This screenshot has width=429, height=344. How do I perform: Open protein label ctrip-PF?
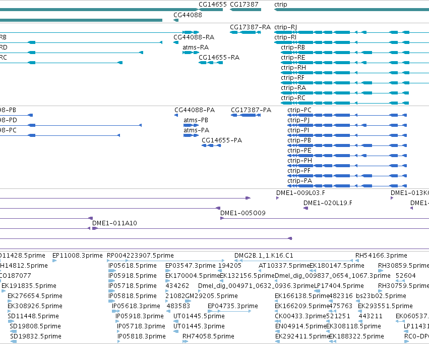coord(299,171)
